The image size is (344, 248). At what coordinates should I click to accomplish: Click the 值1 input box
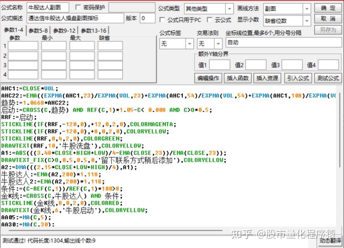219,65
